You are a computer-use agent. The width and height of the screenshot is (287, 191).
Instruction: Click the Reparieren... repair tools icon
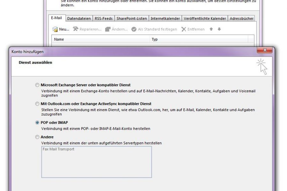75,29
